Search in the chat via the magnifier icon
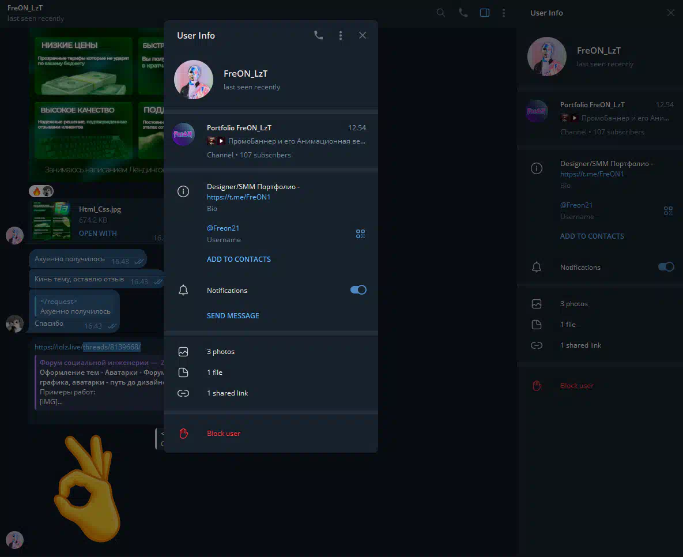This screenshot has height=557, width=683. pos(441,13)
